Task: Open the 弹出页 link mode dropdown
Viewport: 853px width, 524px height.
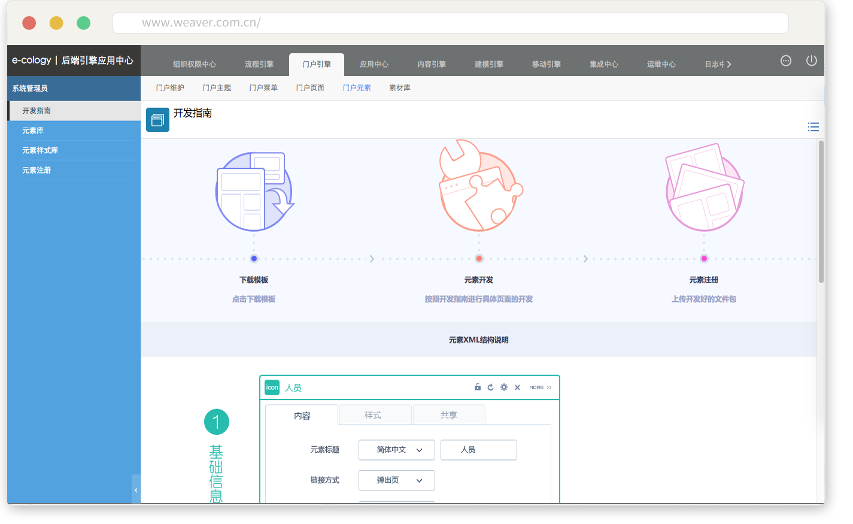Action: coord(396,480)
